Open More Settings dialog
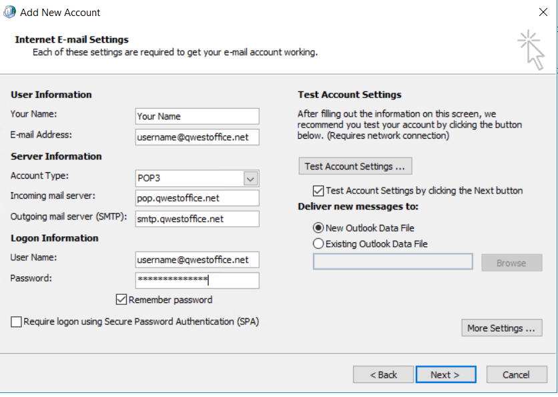Image resolution: width=558 pixels, height=397 pixels. (x=501, y=328)
